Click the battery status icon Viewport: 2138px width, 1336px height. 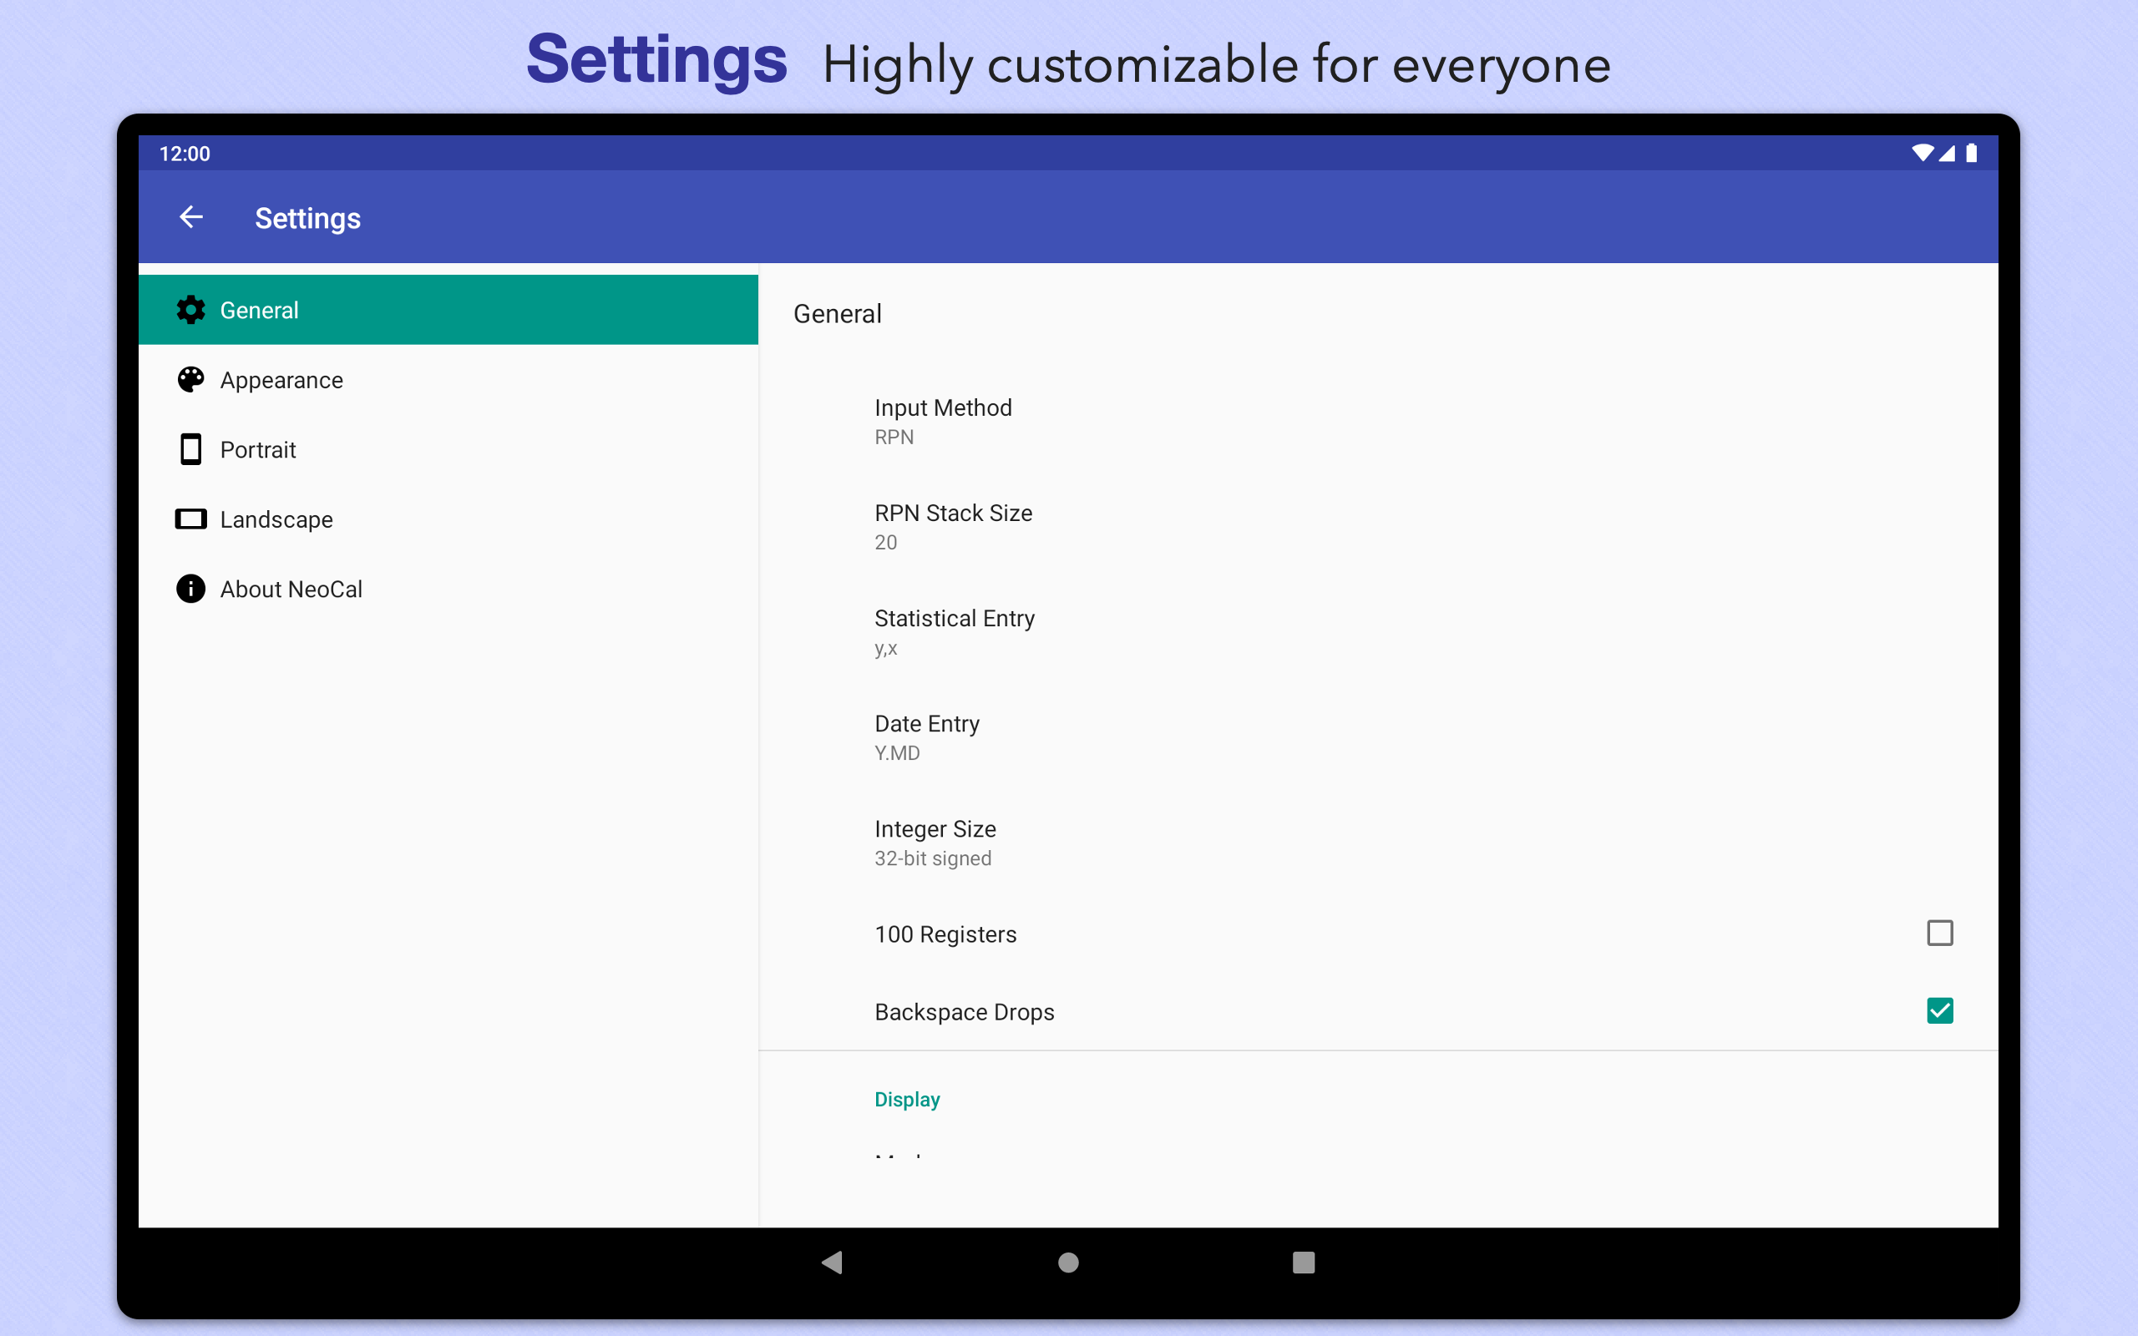tap(1971, 153)
